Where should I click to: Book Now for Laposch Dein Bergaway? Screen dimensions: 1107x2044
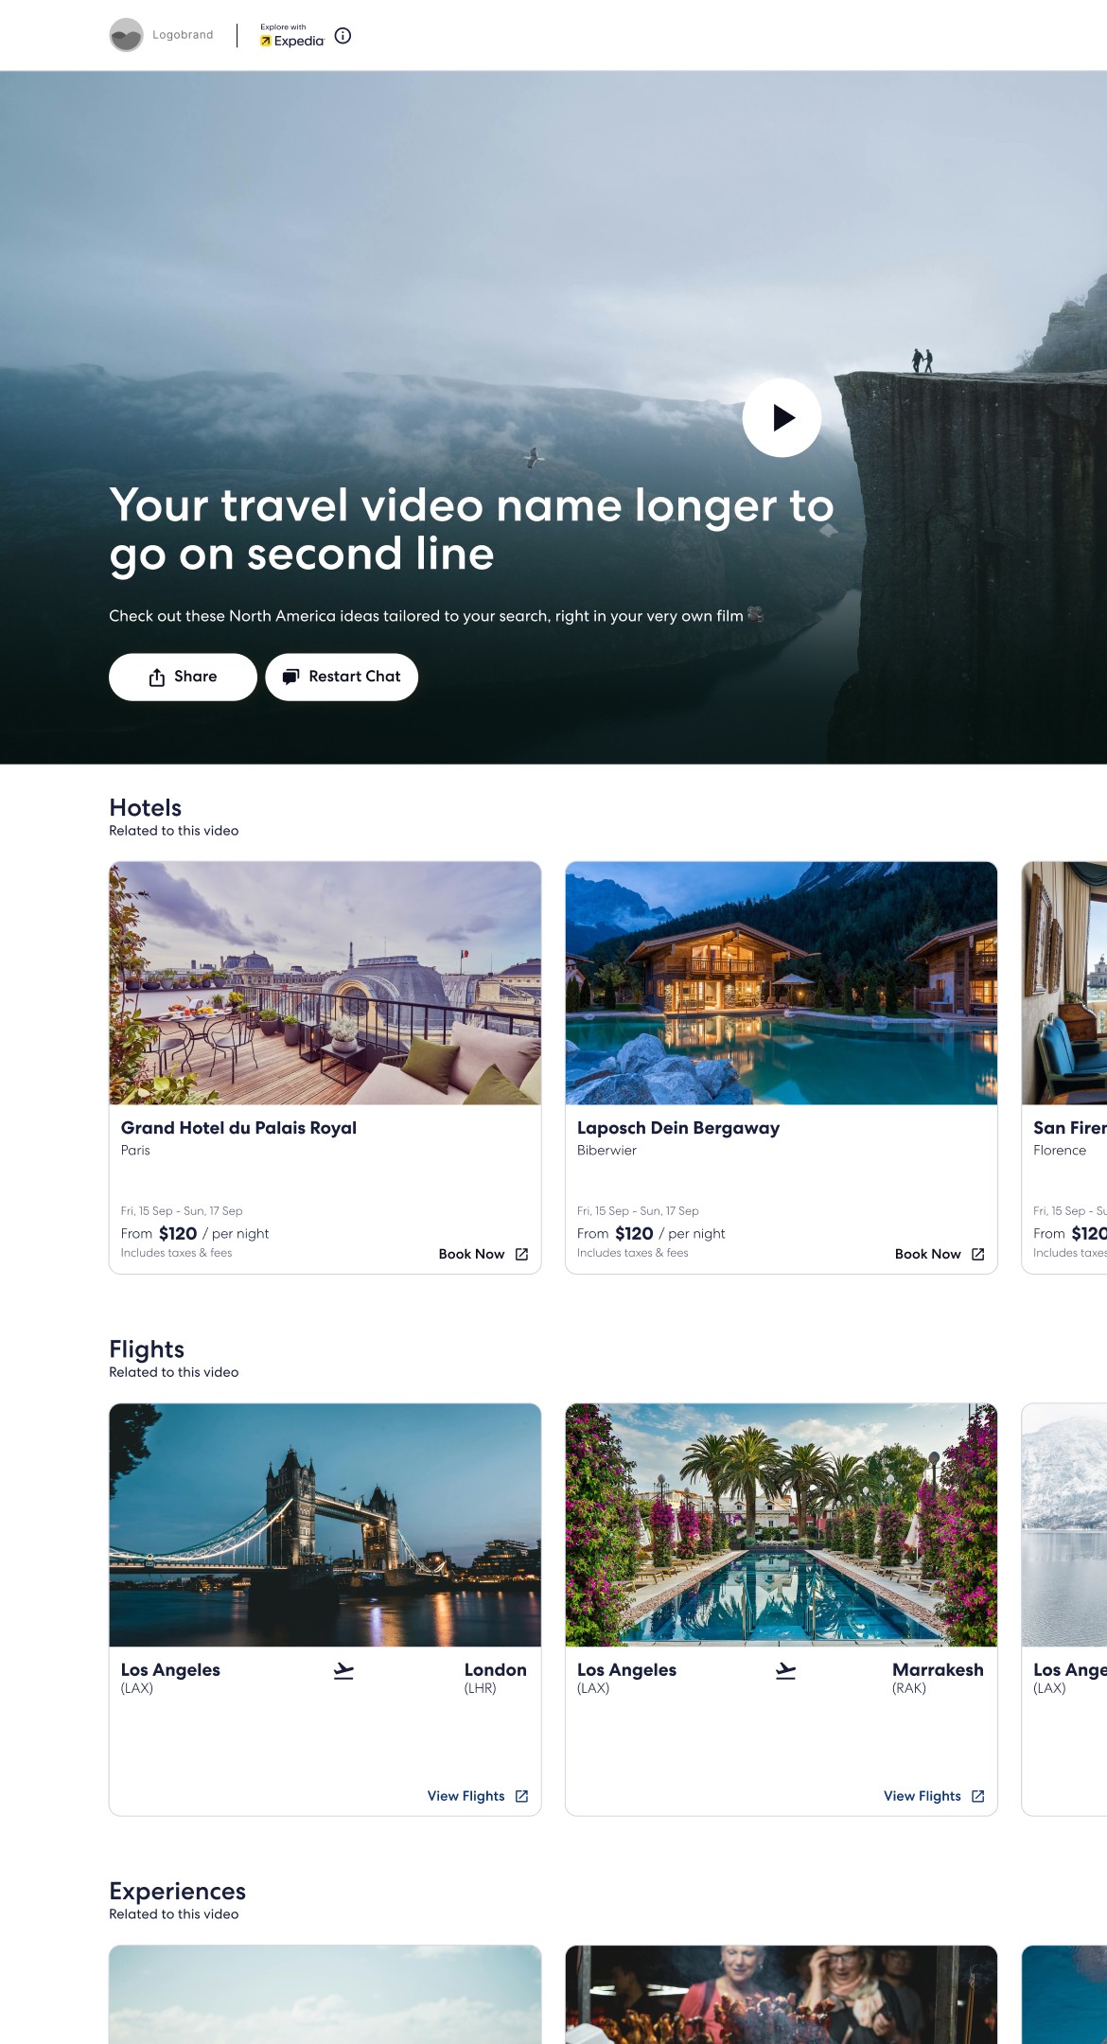tap(940, 1254)
